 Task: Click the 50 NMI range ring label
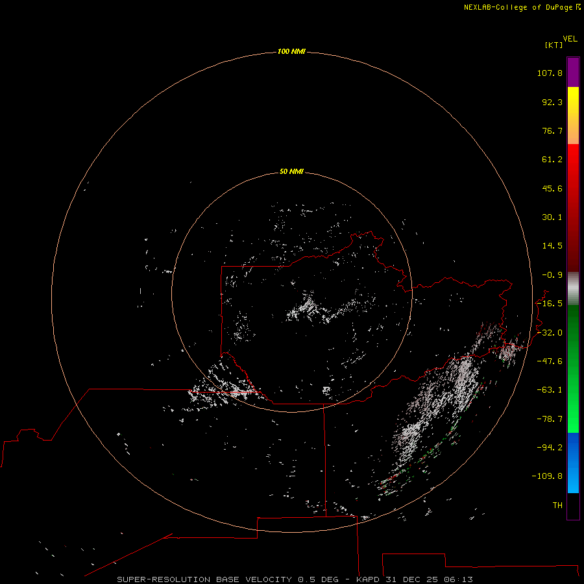pos(291,171)
